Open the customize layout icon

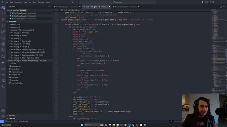[x=213, y=2]
